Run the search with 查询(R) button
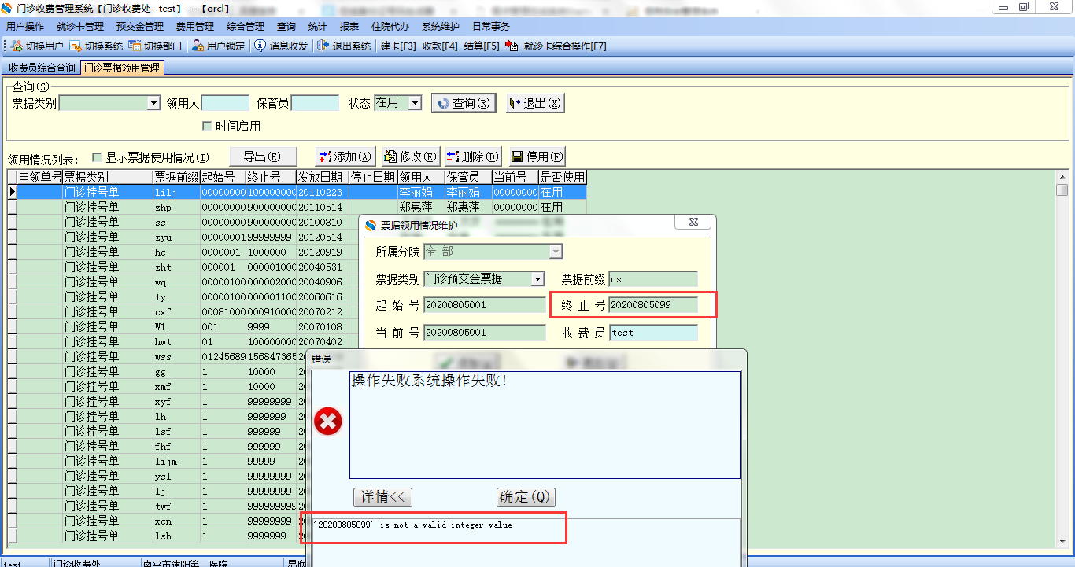This screenshot has width=1075, height=567. click(464, 103)
